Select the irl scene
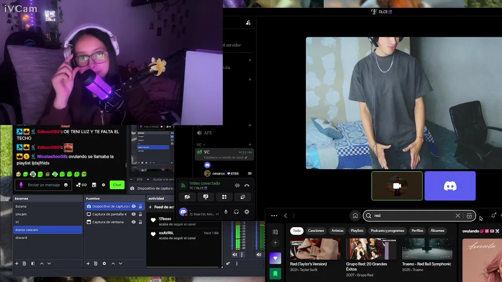 click(x=48, y=222)
